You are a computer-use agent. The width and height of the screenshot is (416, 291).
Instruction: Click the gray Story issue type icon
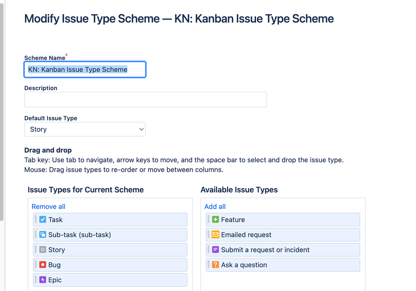click(x=42, y=250)
